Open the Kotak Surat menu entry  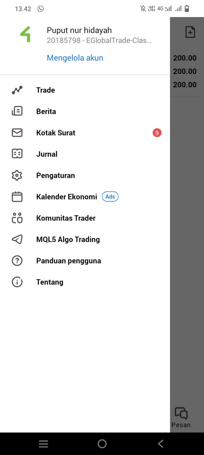85,133
